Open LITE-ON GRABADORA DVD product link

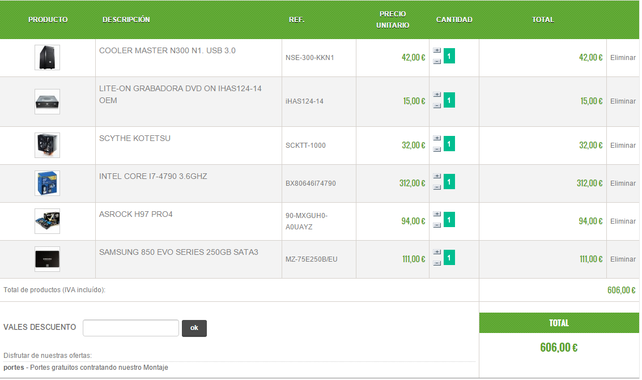(x=180, y=95)
